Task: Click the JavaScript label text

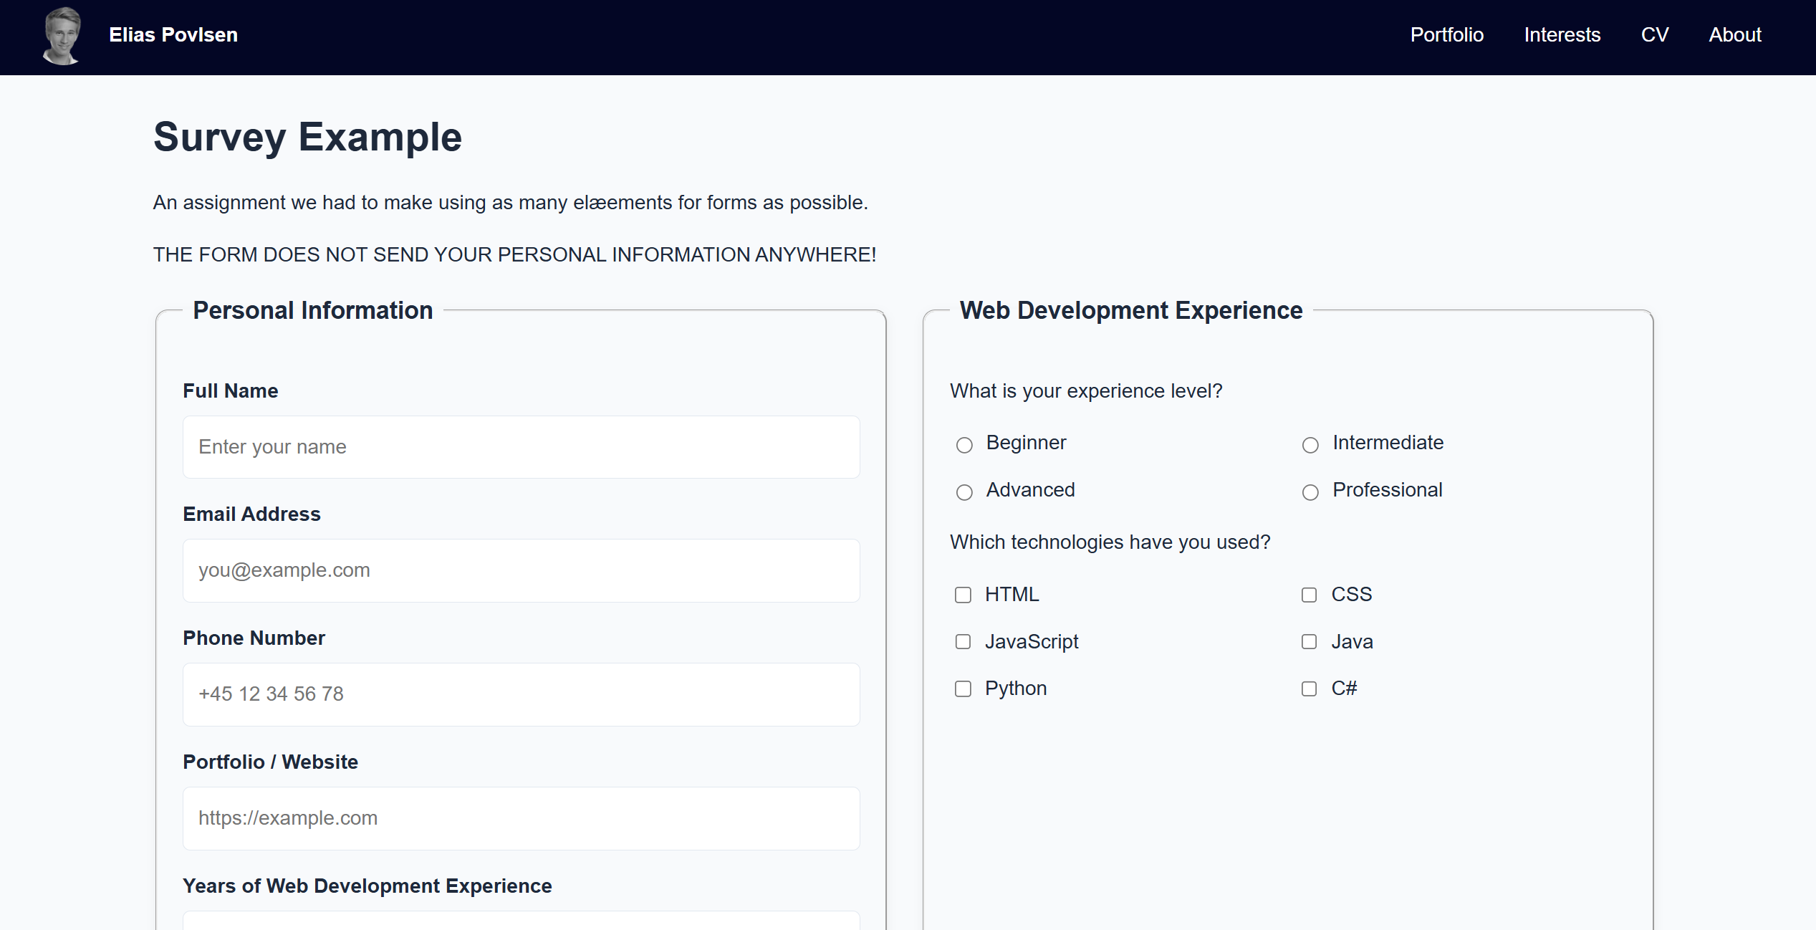Action: click(x=1032, y=642)
